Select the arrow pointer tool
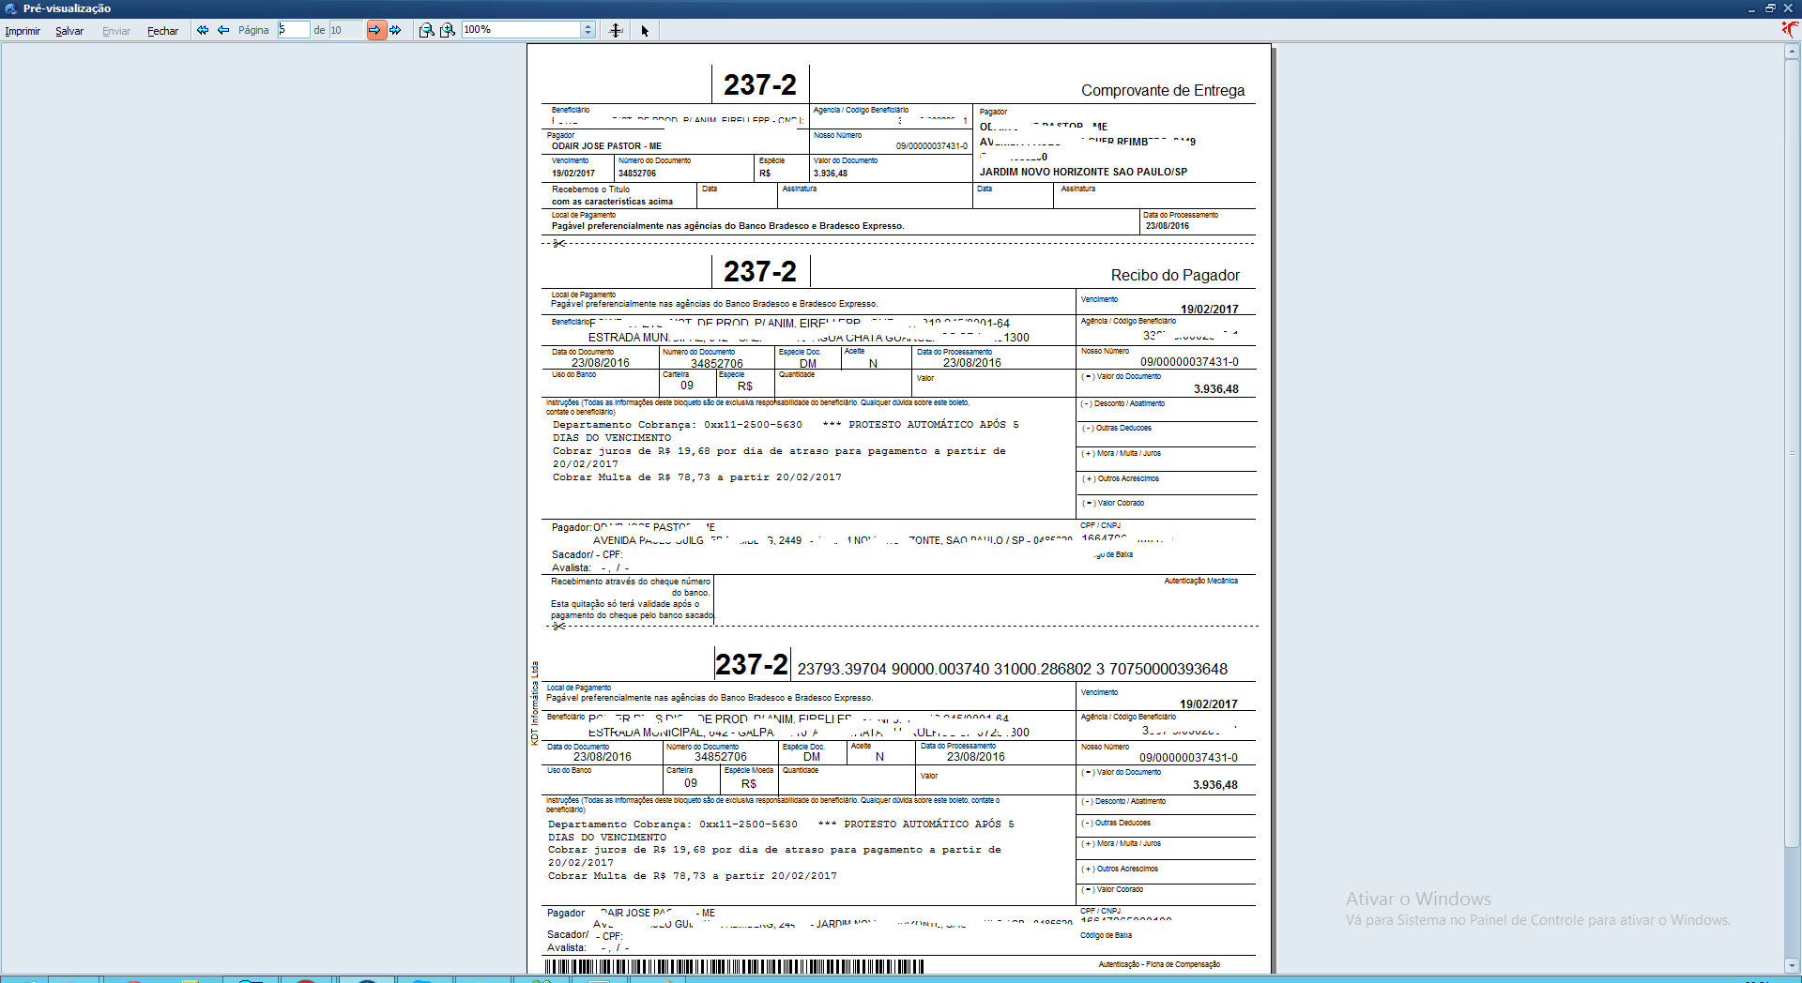Viewport: 1802px width, 983px height. pos(645,30)
